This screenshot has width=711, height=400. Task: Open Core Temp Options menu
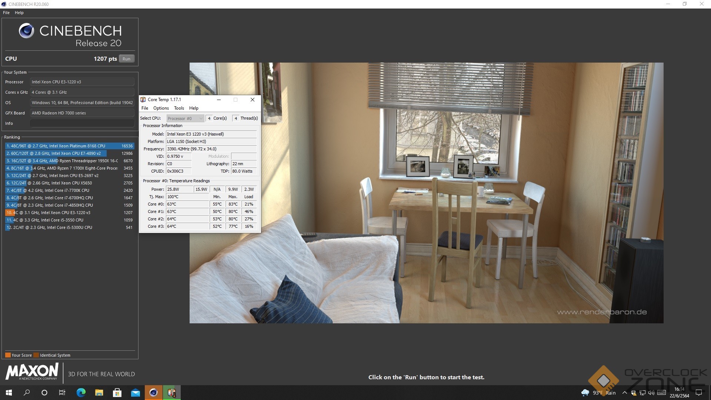(x=161, y=108)
